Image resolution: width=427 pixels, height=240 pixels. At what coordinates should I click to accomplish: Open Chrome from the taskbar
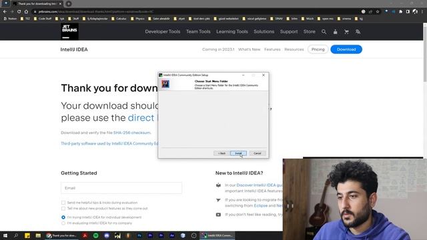point(61,235)
